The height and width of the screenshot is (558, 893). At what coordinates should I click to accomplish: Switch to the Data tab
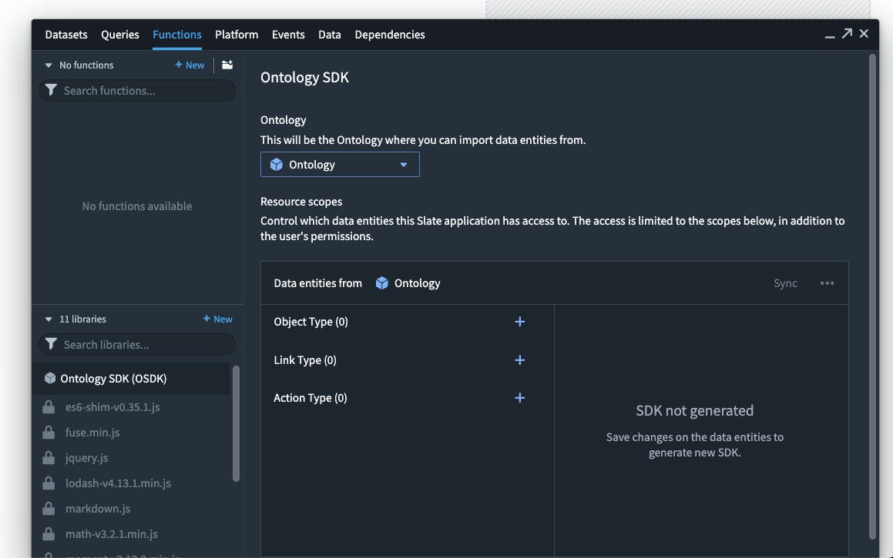(x=330, y=35)
